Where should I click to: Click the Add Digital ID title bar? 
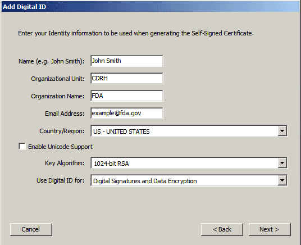click(x=150, y=7)
